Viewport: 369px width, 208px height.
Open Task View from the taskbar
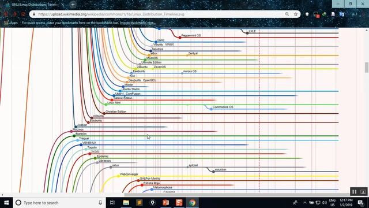tap(112, 203)
